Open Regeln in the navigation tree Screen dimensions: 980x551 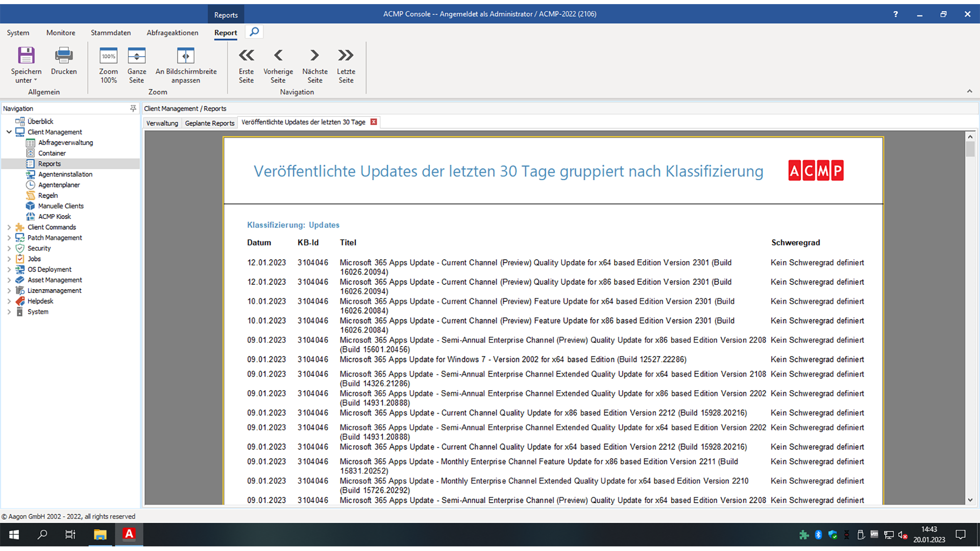point(47,195)
